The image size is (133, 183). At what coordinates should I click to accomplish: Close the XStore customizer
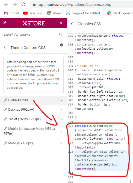coord(61,23)
